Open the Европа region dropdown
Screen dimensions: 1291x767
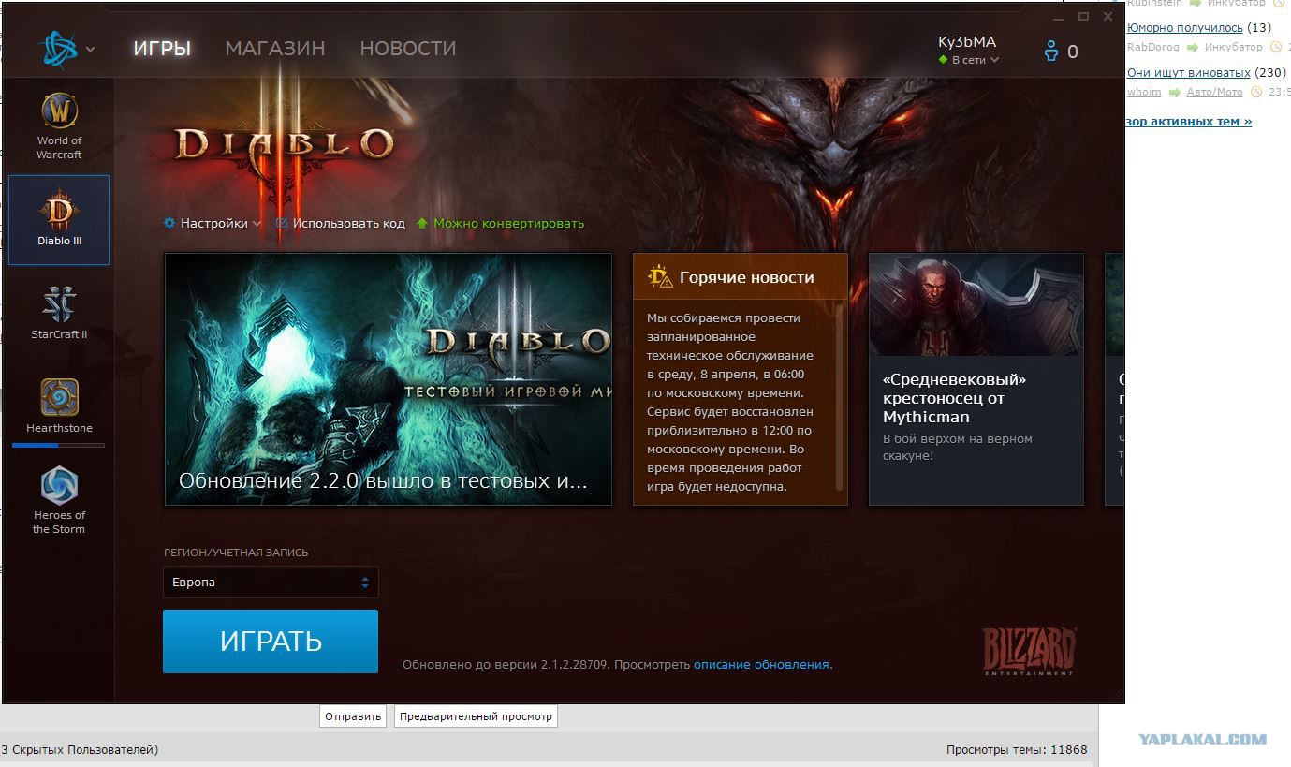pos(271,582)
